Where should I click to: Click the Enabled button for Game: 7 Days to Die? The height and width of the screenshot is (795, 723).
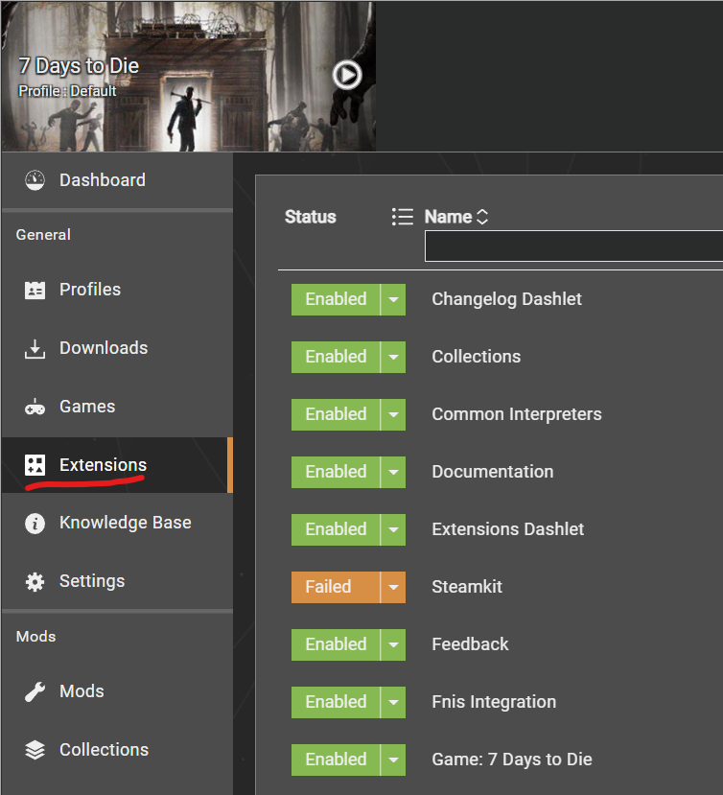[335, 760]
